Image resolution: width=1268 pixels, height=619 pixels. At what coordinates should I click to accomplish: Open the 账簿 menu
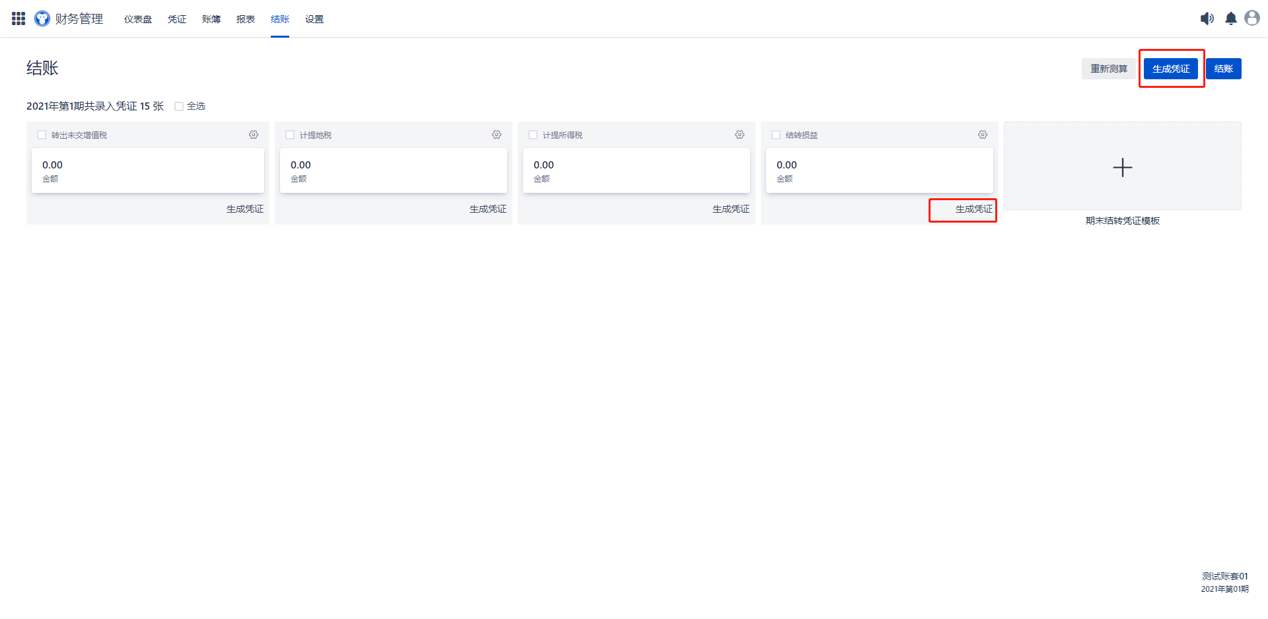[211, 19]
